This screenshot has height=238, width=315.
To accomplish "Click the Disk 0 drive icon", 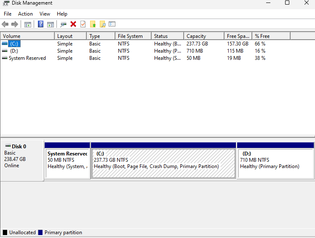I will point(8,145).
